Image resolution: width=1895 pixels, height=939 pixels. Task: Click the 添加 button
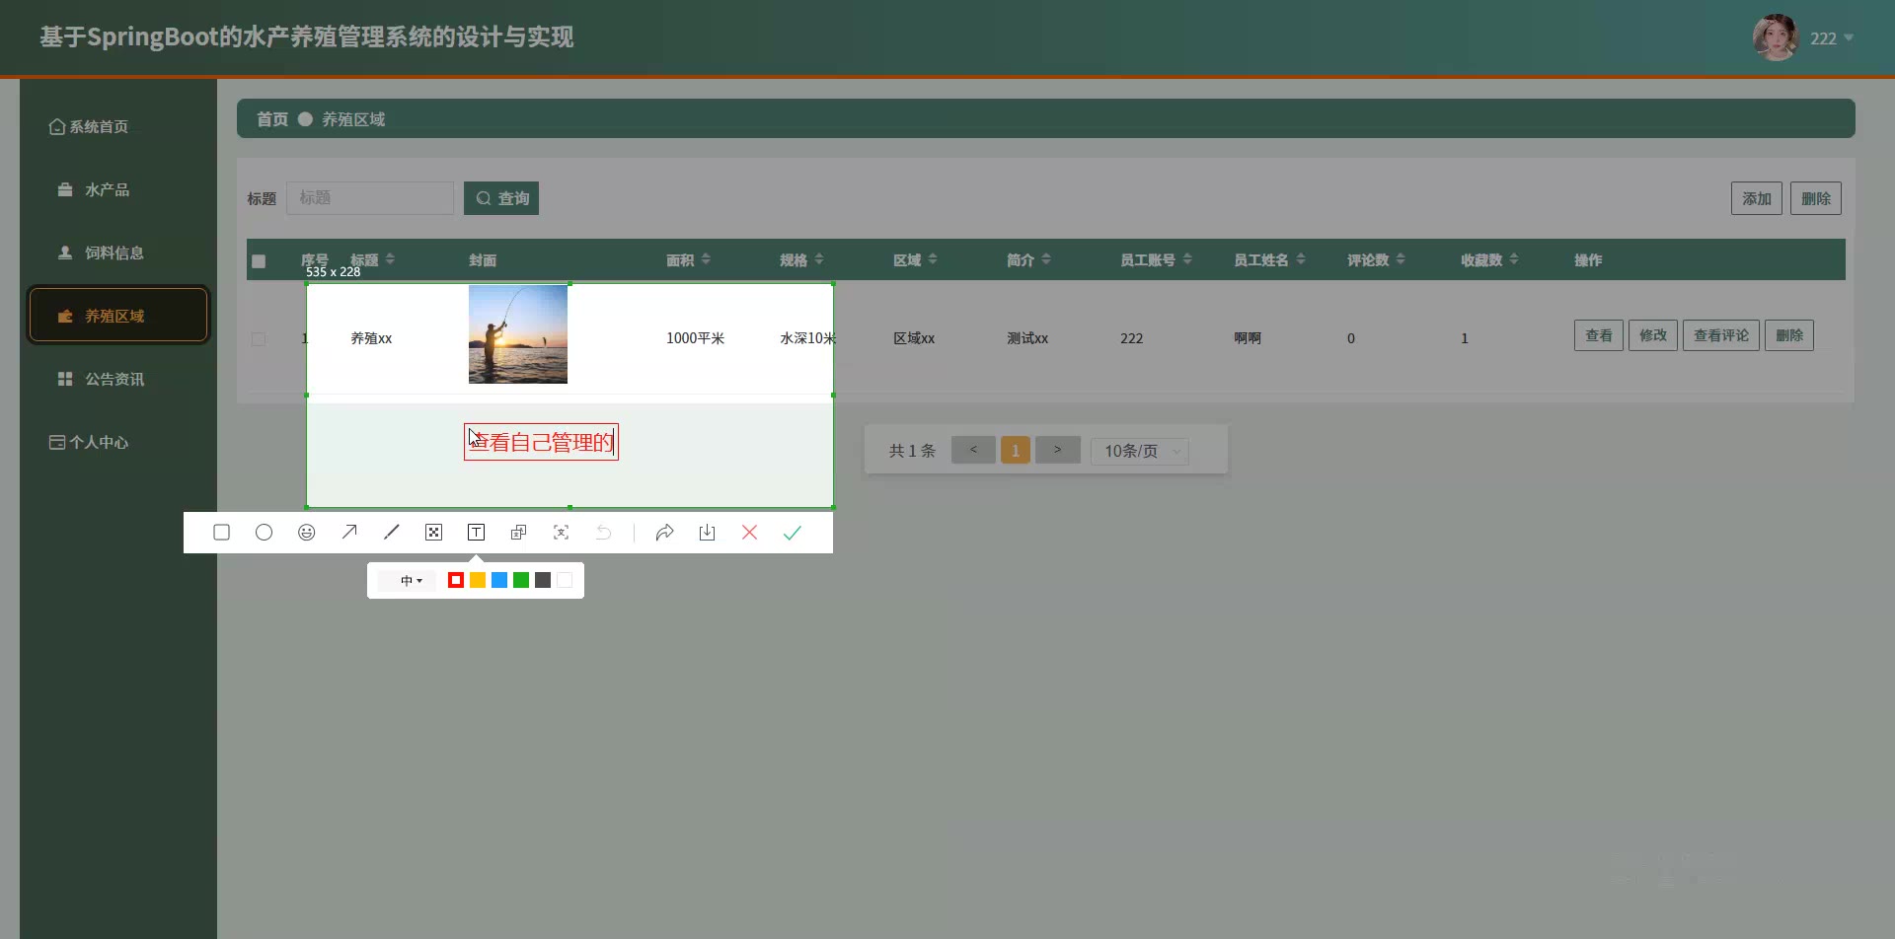click(x=1756, y=199)
